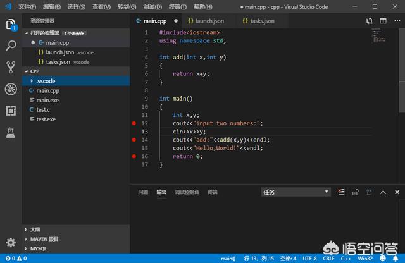The width and height of the screenshot is (405, 263).
Task: Click errors and warnings count in status bar
Action: coord(16,259)
